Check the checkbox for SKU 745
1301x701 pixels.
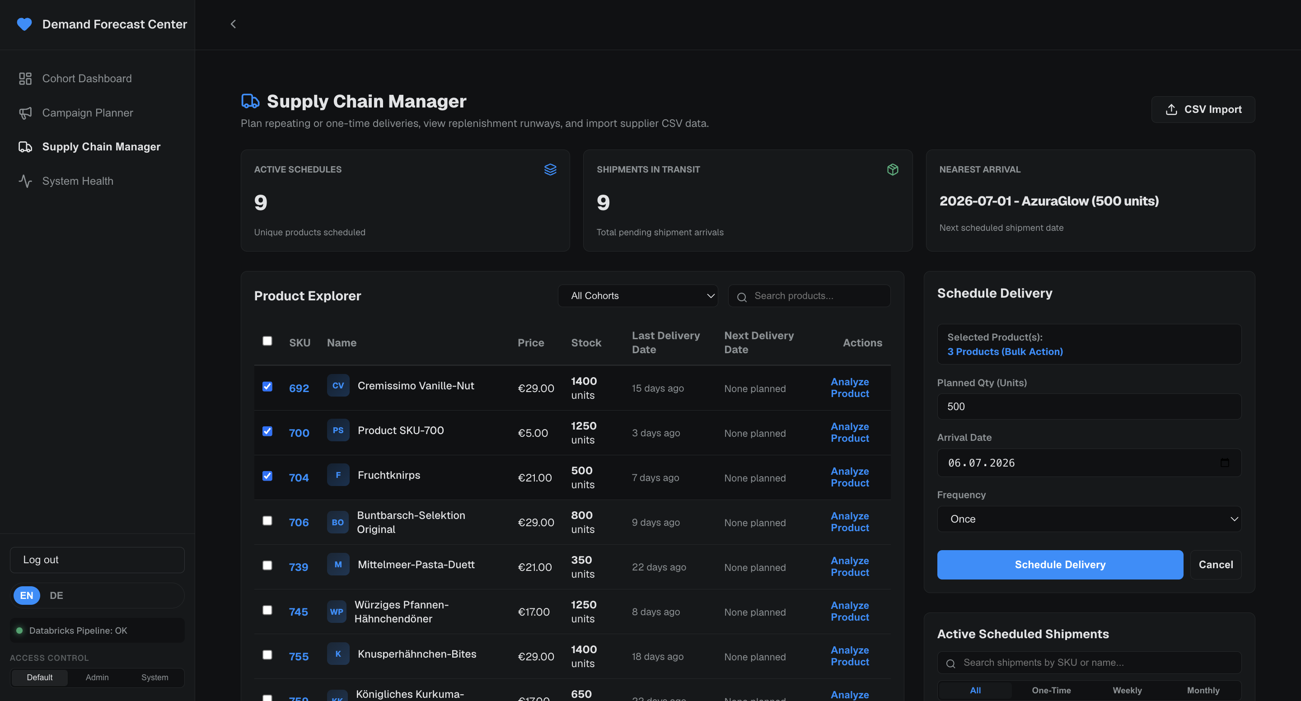click(267, 610)
